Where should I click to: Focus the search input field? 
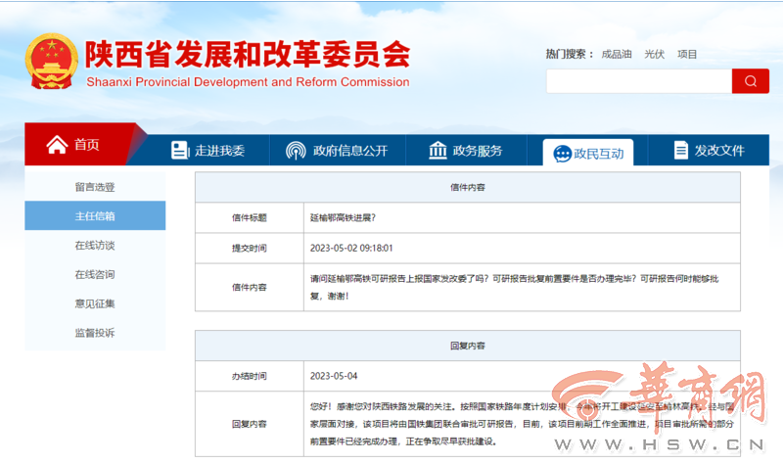[638, 81]
